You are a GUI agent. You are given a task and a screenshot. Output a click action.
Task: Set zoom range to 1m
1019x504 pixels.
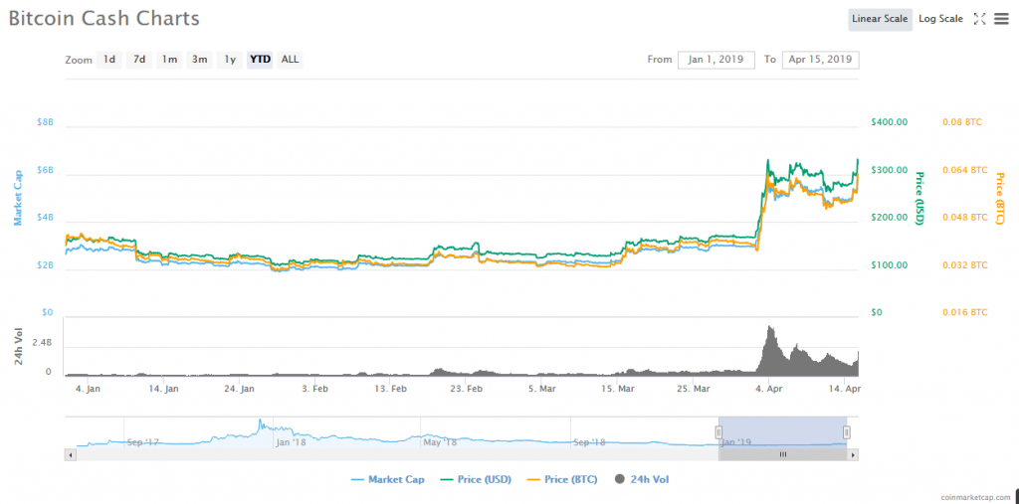click(x=169, y=60)
